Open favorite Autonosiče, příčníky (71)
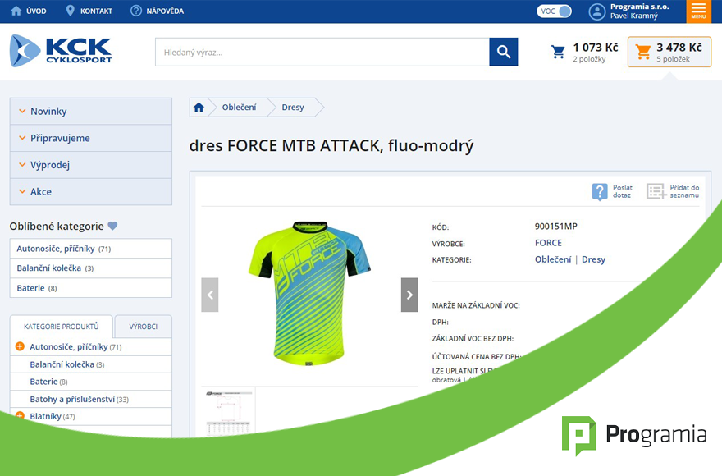 tap(91, 249)
